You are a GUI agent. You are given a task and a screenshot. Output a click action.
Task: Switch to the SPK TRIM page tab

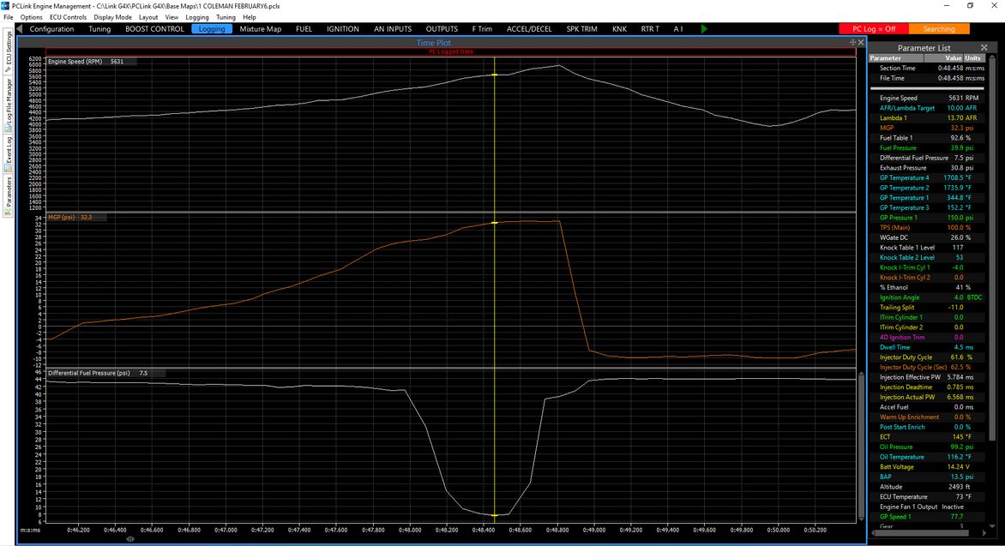(x=582, y=29)
